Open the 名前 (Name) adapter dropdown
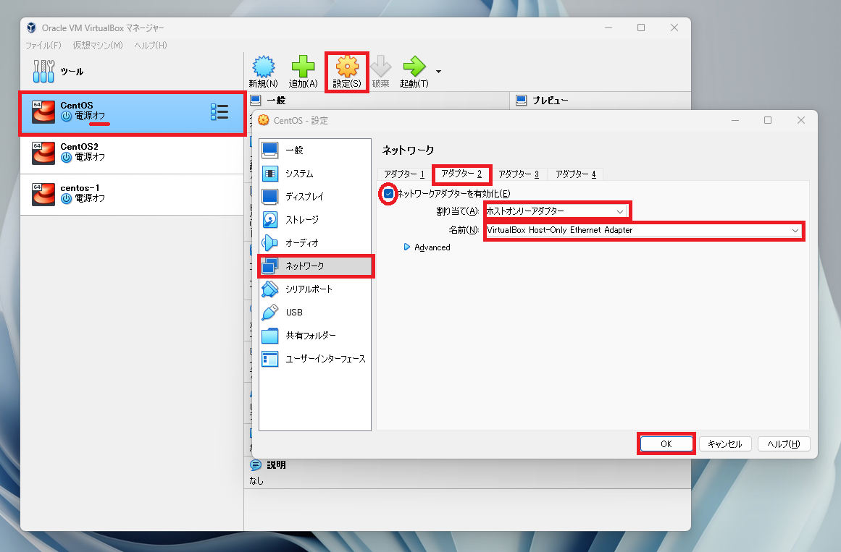This screenshot has height=552, width=841. tap(643, 231)
